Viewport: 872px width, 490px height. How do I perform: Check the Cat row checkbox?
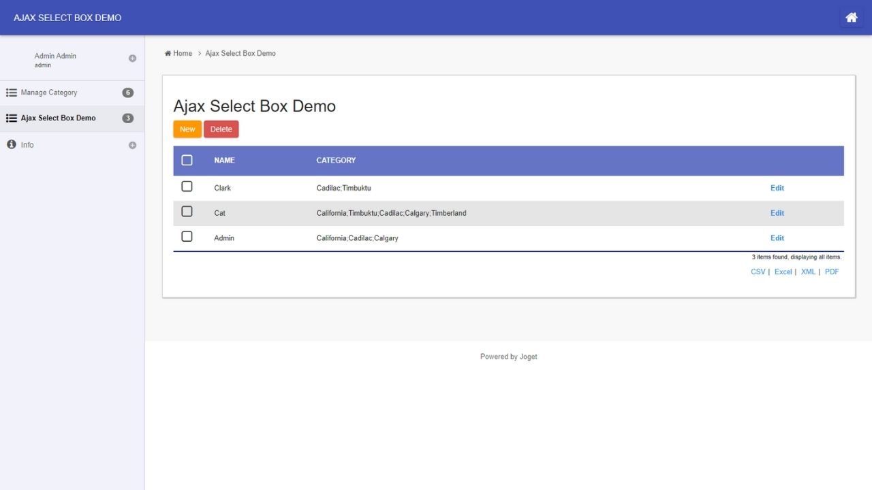point(187,212)
